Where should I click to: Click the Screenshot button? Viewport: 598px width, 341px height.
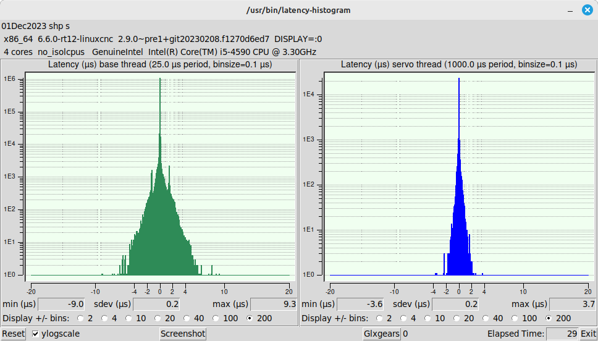(x=183, y=334)
